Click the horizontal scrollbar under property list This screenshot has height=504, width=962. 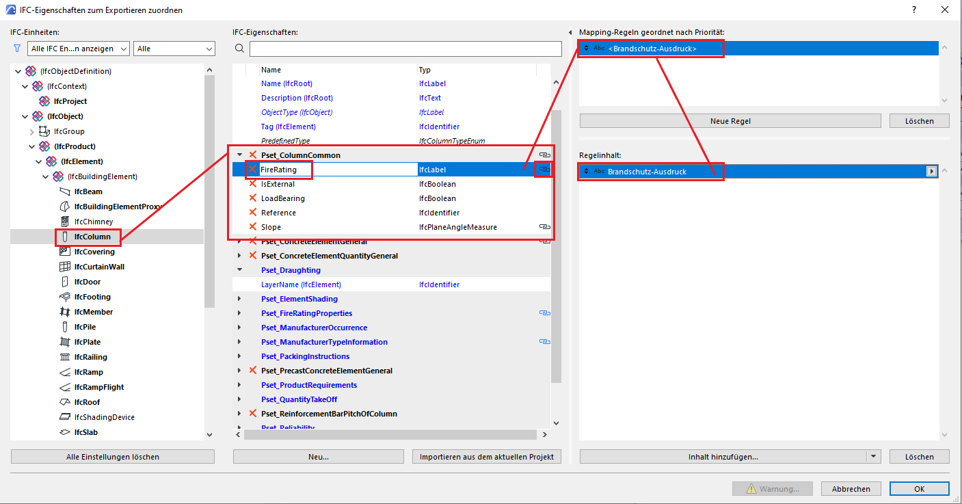tap(390, 434)
